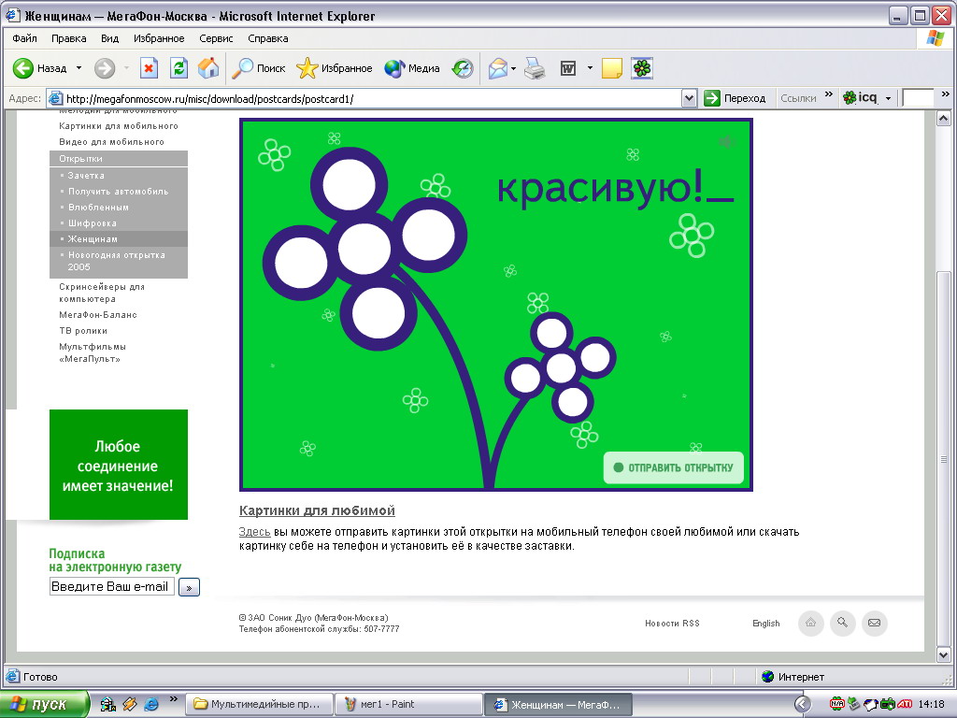The height and width of the screenshot is (718, 957).
Task: Open the Избранное menu in the menu bar
Action: 159,38
